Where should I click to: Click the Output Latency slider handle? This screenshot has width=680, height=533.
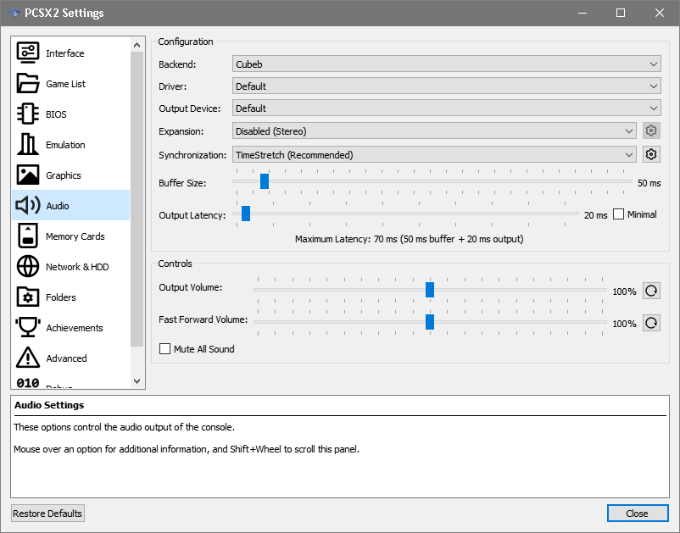click(245, 214)
